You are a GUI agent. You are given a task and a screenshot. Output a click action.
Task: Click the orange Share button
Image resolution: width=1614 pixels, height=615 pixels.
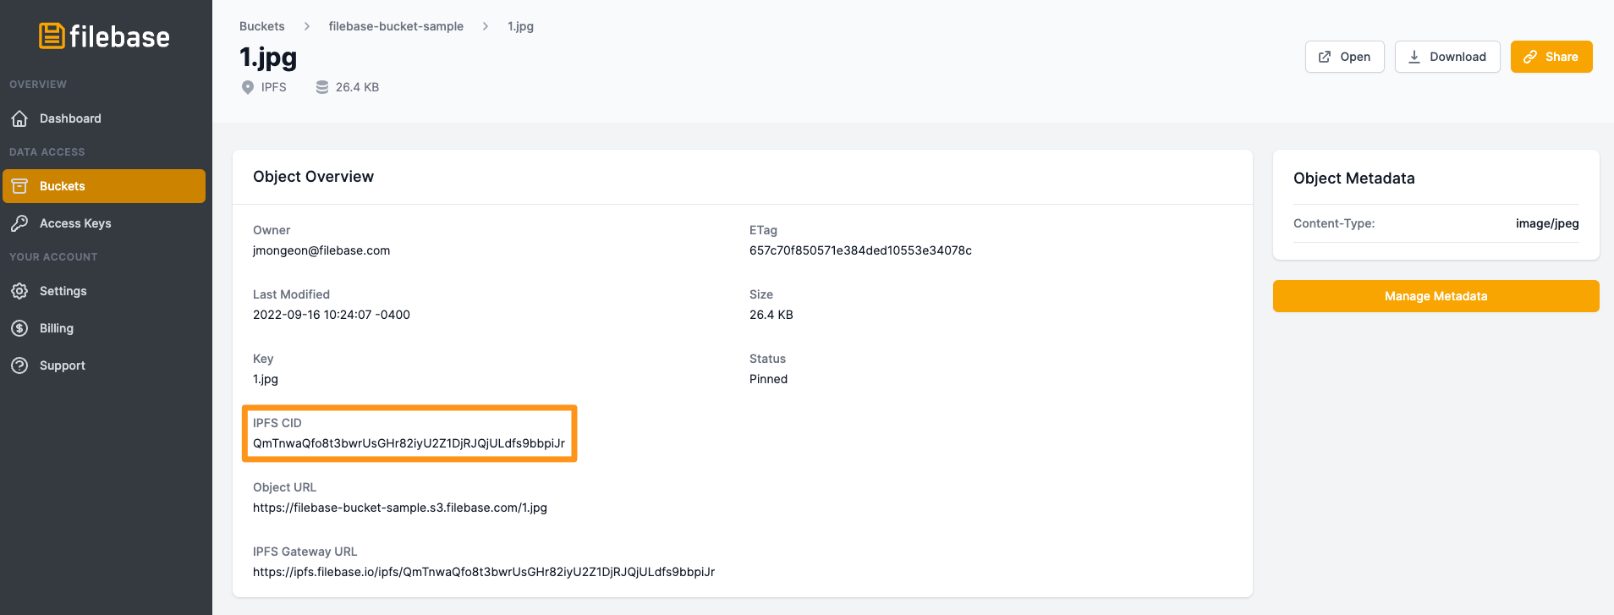pyautogui.click(x=1551, y=57)
